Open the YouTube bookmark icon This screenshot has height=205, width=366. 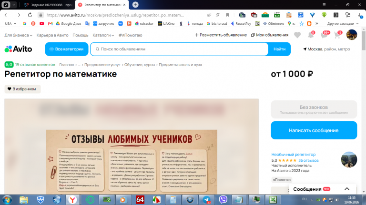tap(42, 23)
